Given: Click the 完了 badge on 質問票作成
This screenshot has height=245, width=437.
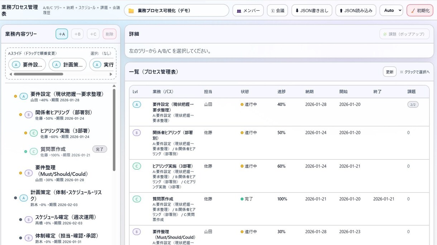Looking at the screenshot, I should tap(100, 149).
